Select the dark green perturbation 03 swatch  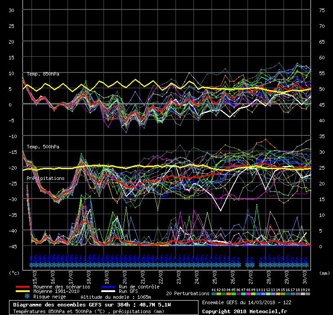click(224, 294)
